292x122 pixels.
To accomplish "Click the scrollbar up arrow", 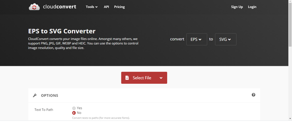I will coord(290,1).
